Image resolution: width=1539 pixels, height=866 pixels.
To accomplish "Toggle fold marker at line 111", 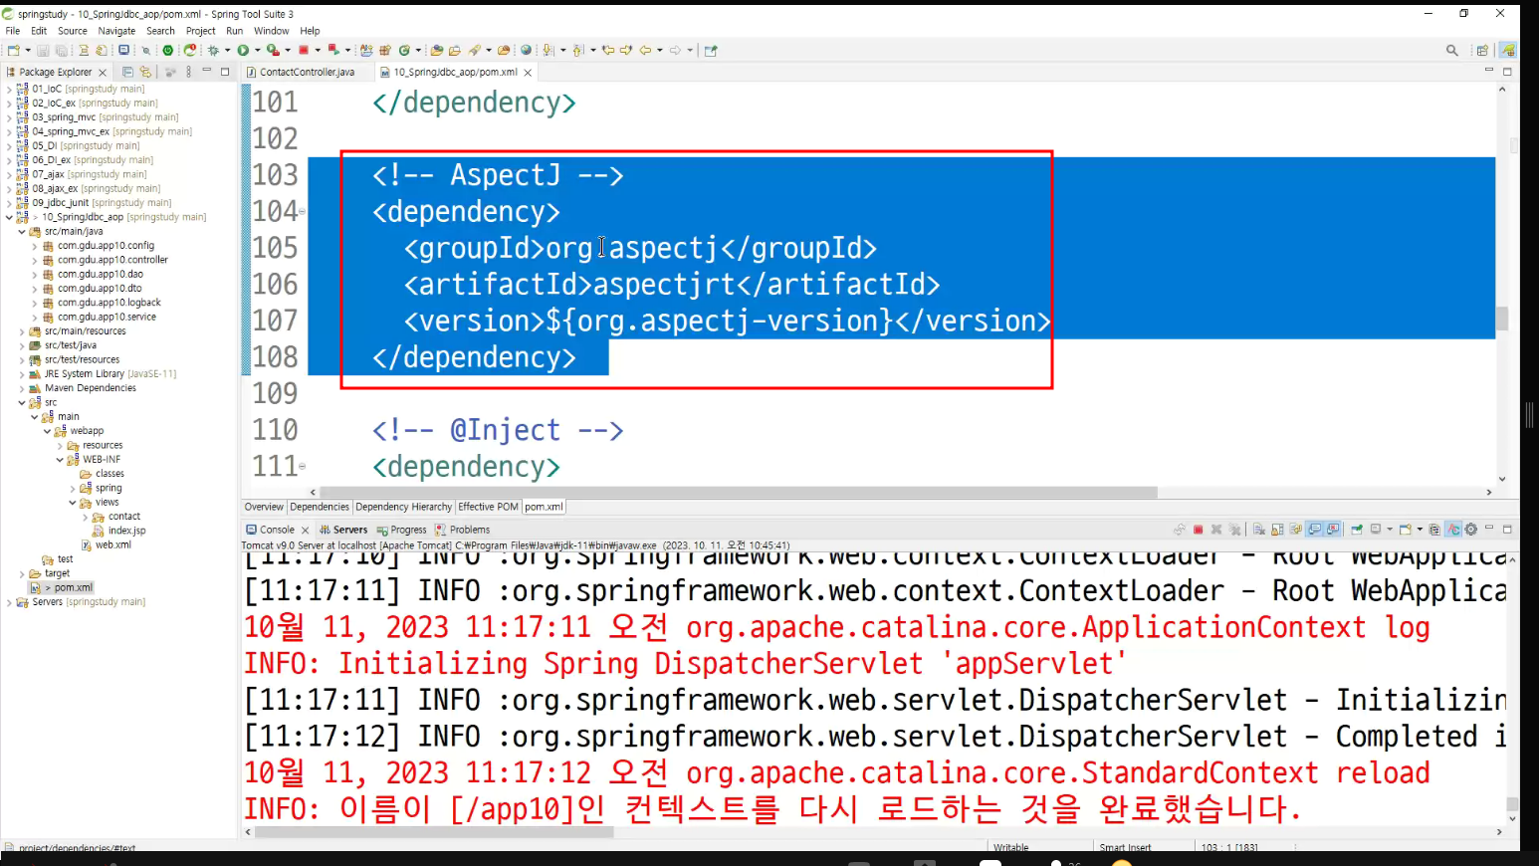I will click(302, 466).
